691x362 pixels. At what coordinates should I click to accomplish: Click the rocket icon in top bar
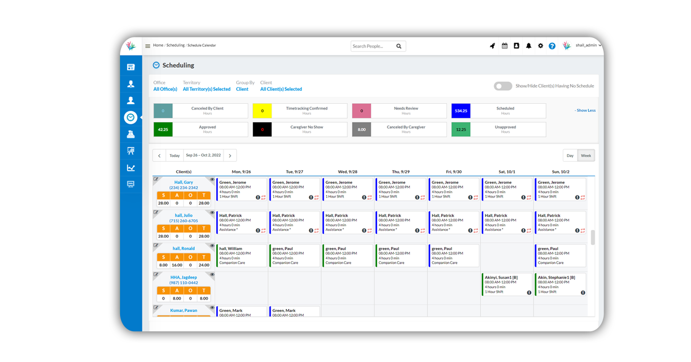click(492, 46)
